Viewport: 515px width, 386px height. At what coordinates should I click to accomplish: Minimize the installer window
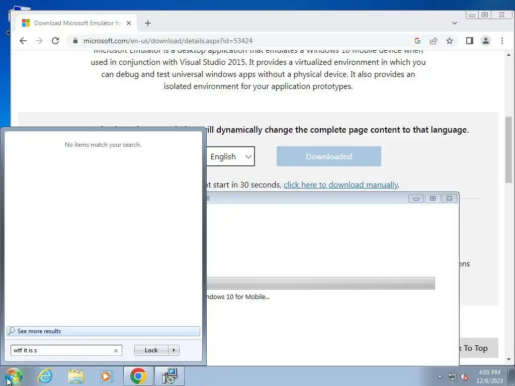416,198
